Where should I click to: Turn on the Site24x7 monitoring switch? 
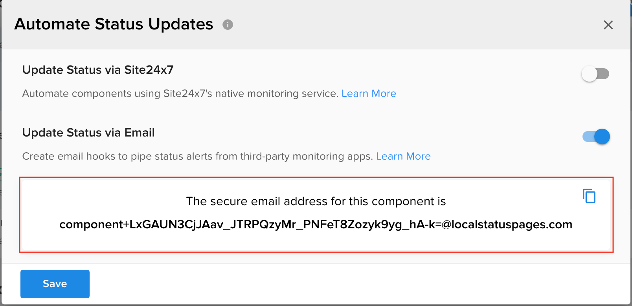pos(595,74)
